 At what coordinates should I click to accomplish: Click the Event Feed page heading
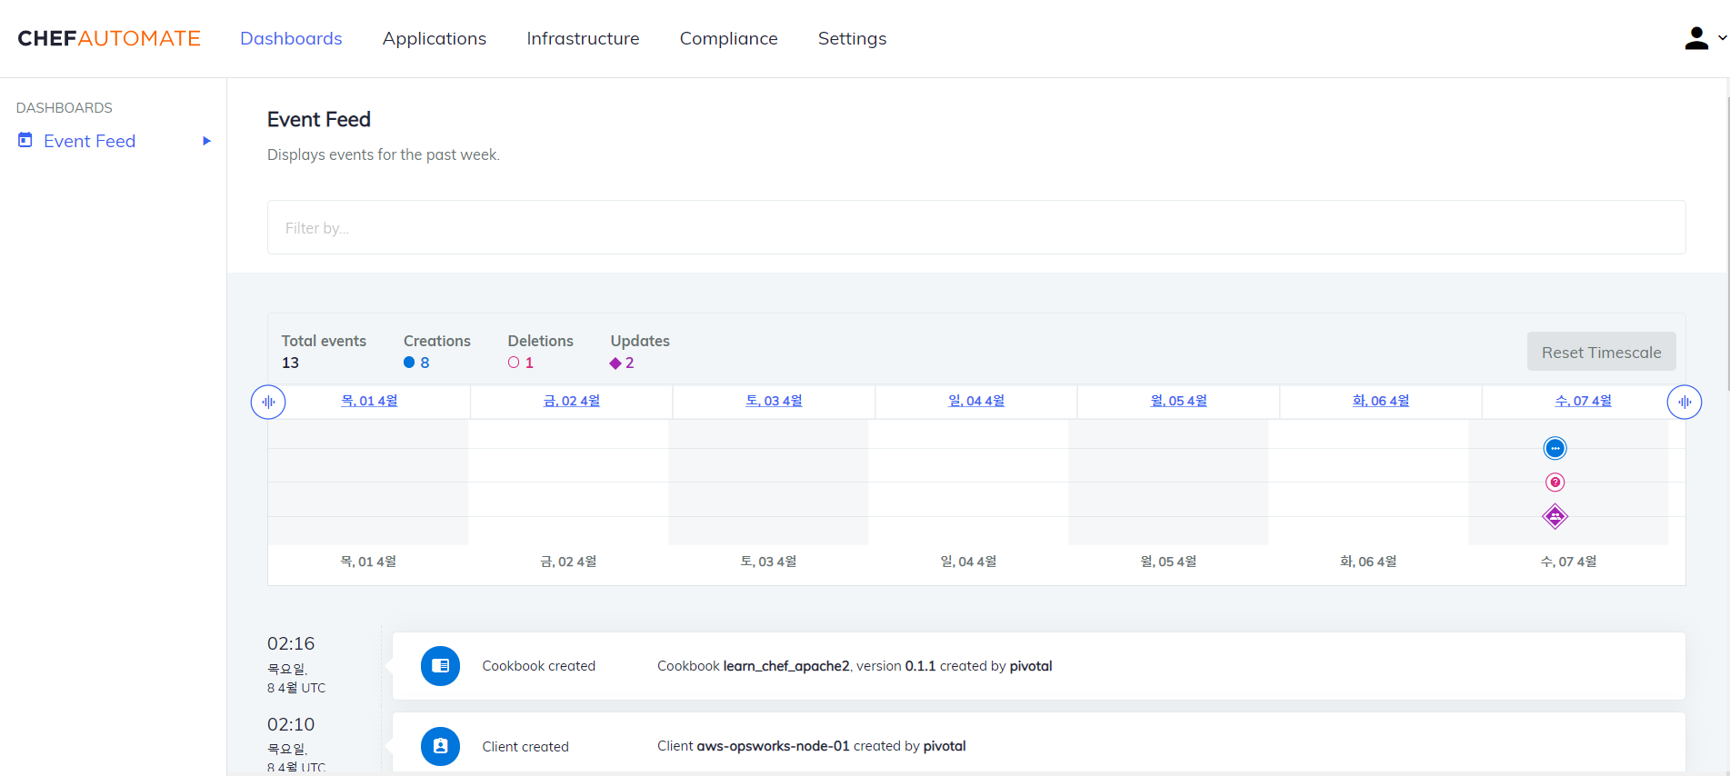(x=319, y=119)
